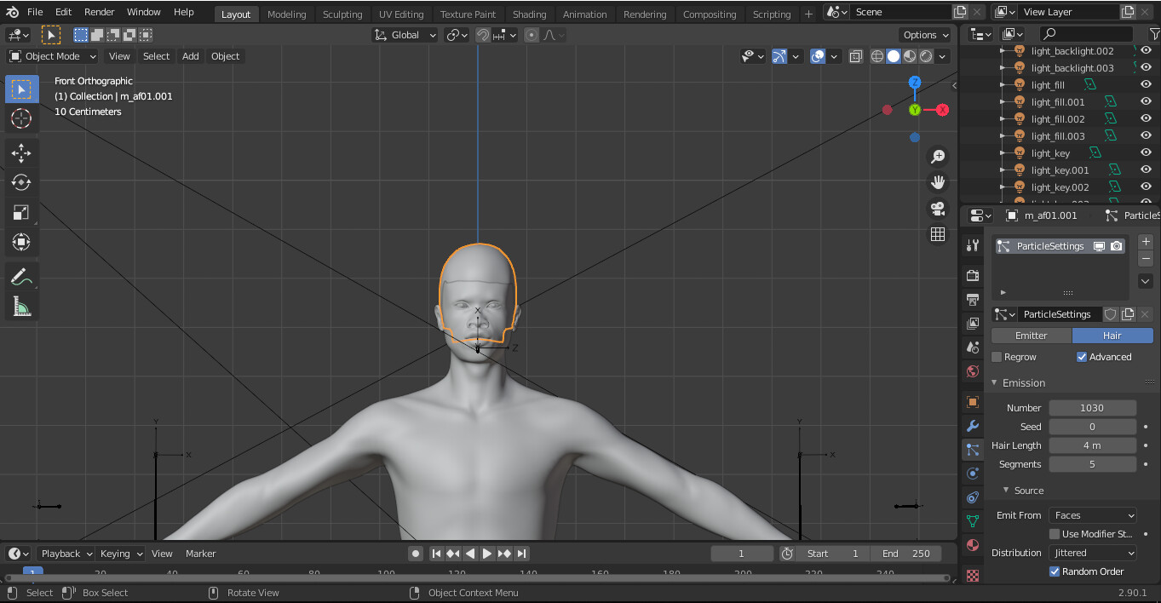Select the Emitter particle type button
1161x603 pixels.
tap(1031, 336)
